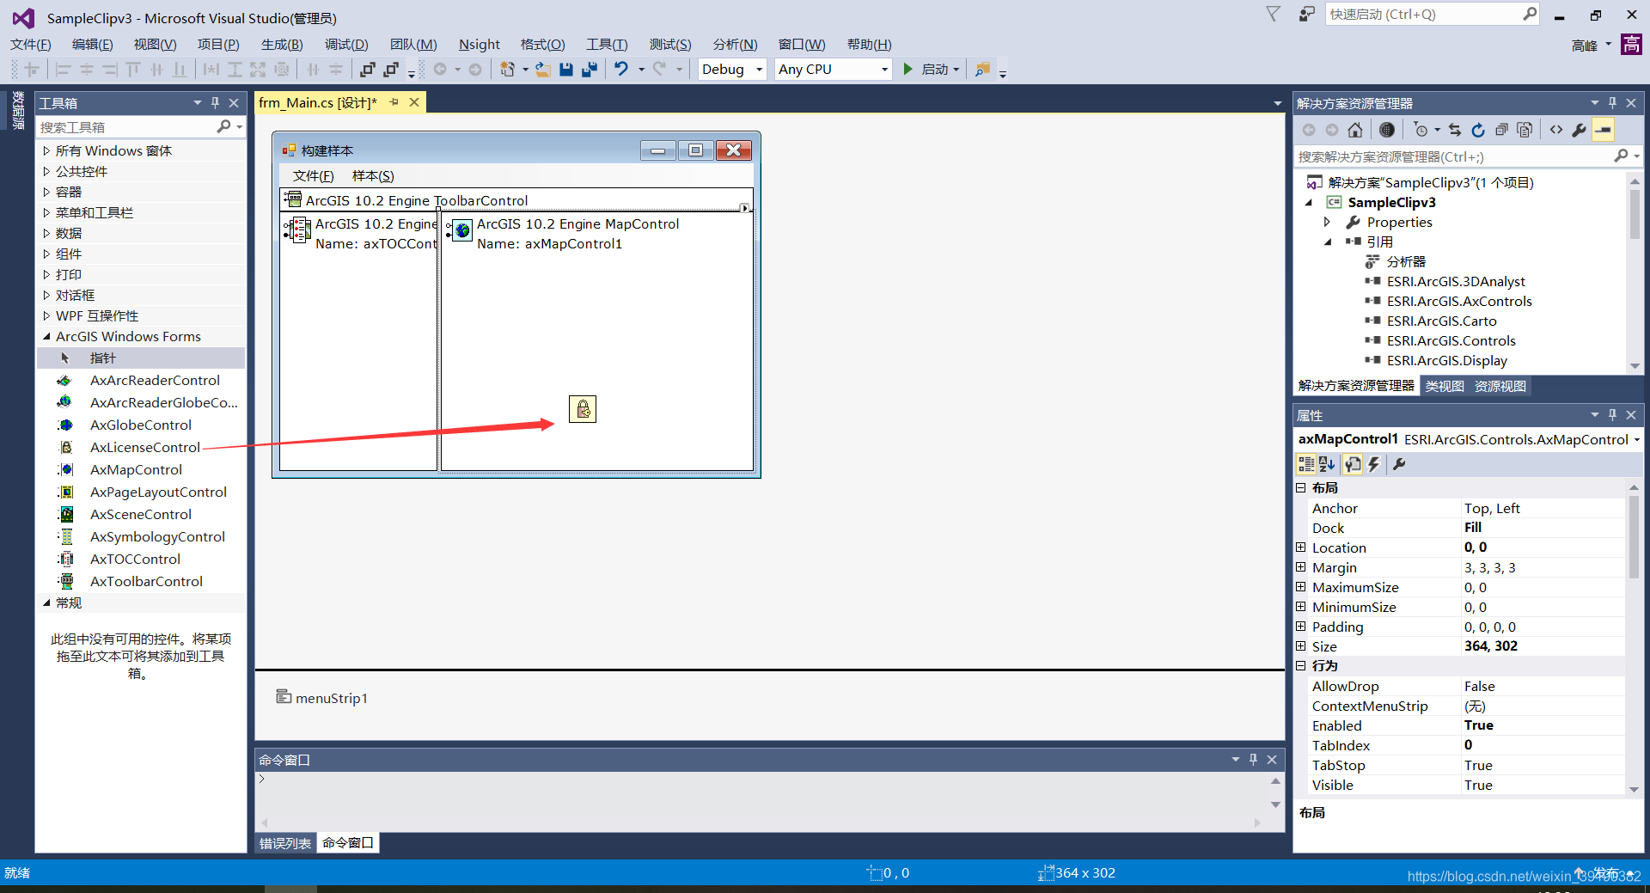The height and width of the screenshot is (893, 1650).
Task: Click the Open File folder icon
Action: point(543,70)
